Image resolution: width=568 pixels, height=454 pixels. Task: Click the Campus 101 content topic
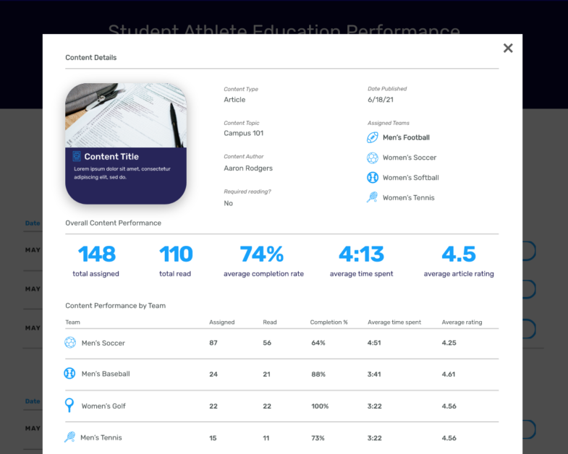click(244, 134)
